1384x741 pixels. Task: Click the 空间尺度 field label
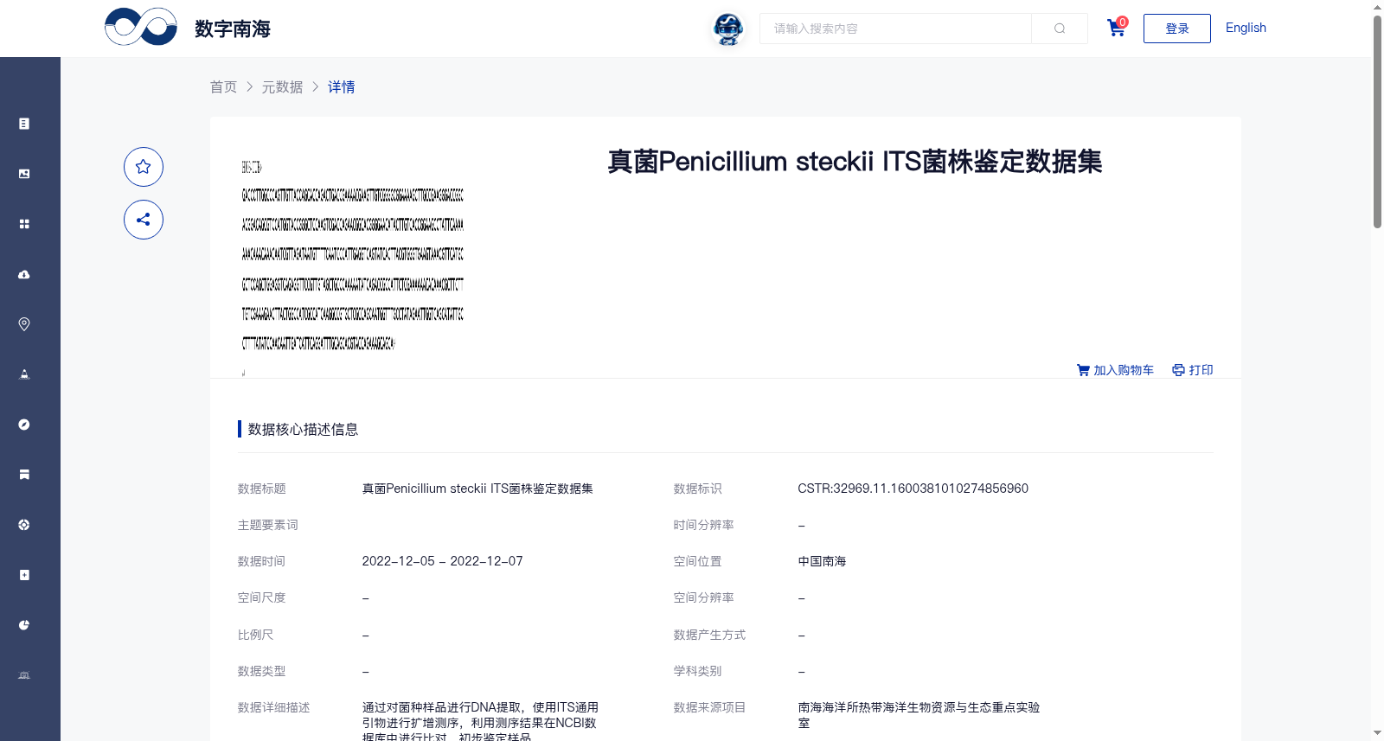click(x=262, y=597)
